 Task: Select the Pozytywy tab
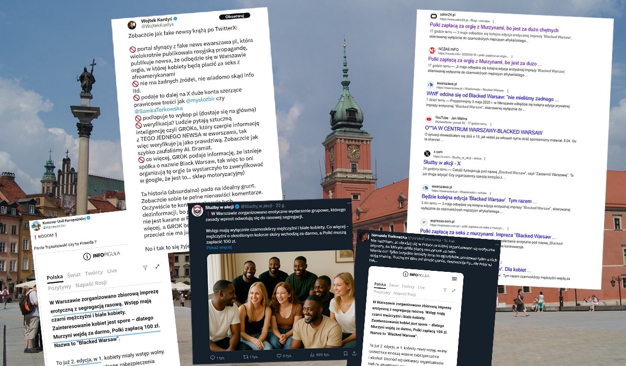tap(60, 287)
